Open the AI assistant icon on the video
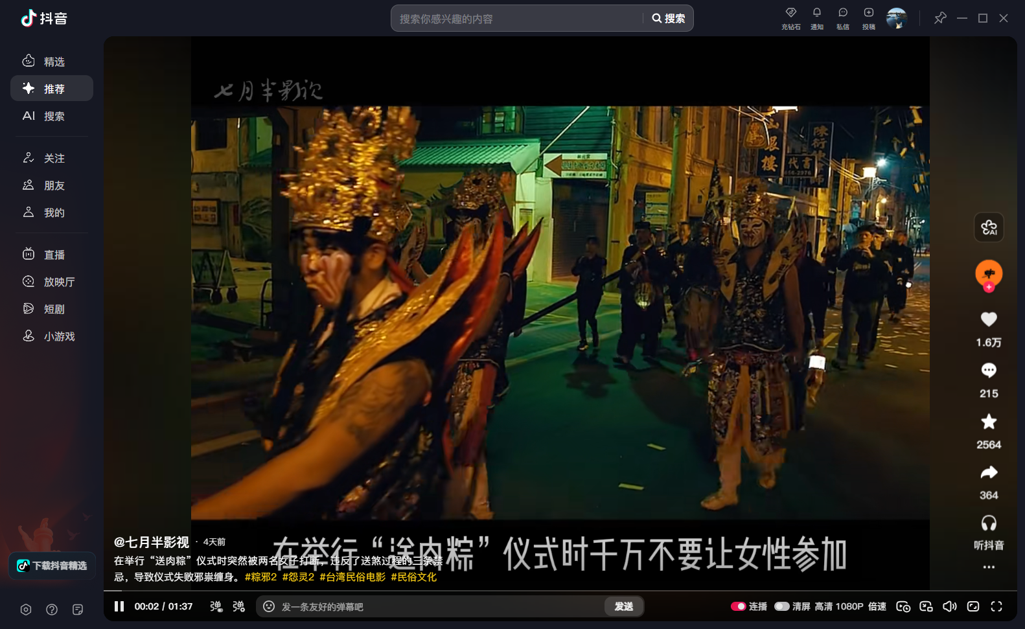The image size is (1025, 629). 988,227
